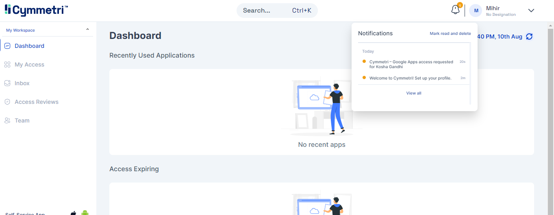
Task: Open the Inbox menu item
Action: [x=22, y=83]
